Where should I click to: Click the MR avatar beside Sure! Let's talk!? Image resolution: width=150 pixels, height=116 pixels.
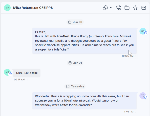[x=8, y=72]
